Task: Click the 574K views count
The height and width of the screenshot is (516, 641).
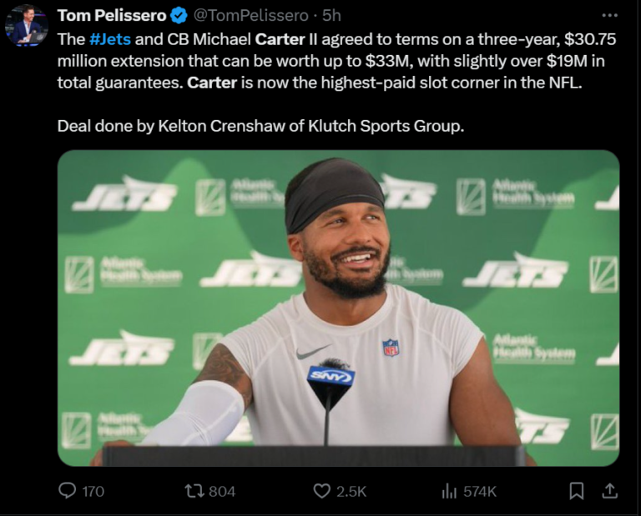Action: (480, 491)
